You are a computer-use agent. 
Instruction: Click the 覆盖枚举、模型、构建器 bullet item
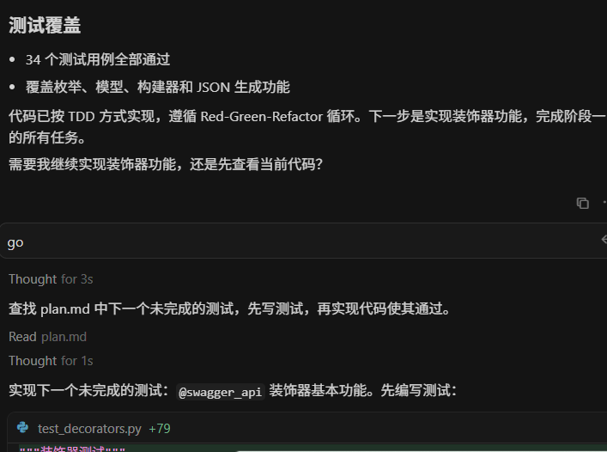tap(158, 87)
